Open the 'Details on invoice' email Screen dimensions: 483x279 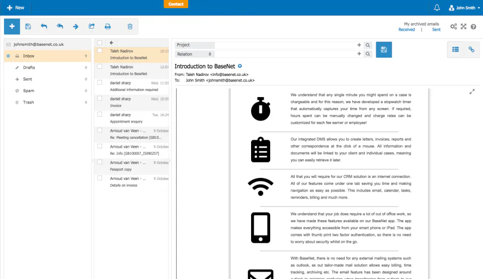tap(131, 182)
